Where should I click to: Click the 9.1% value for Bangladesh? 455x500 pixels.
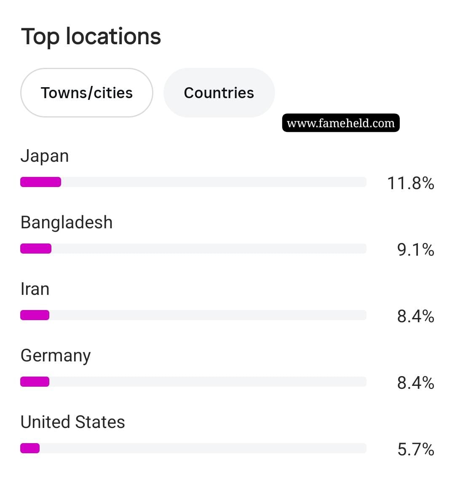point(416,250)
